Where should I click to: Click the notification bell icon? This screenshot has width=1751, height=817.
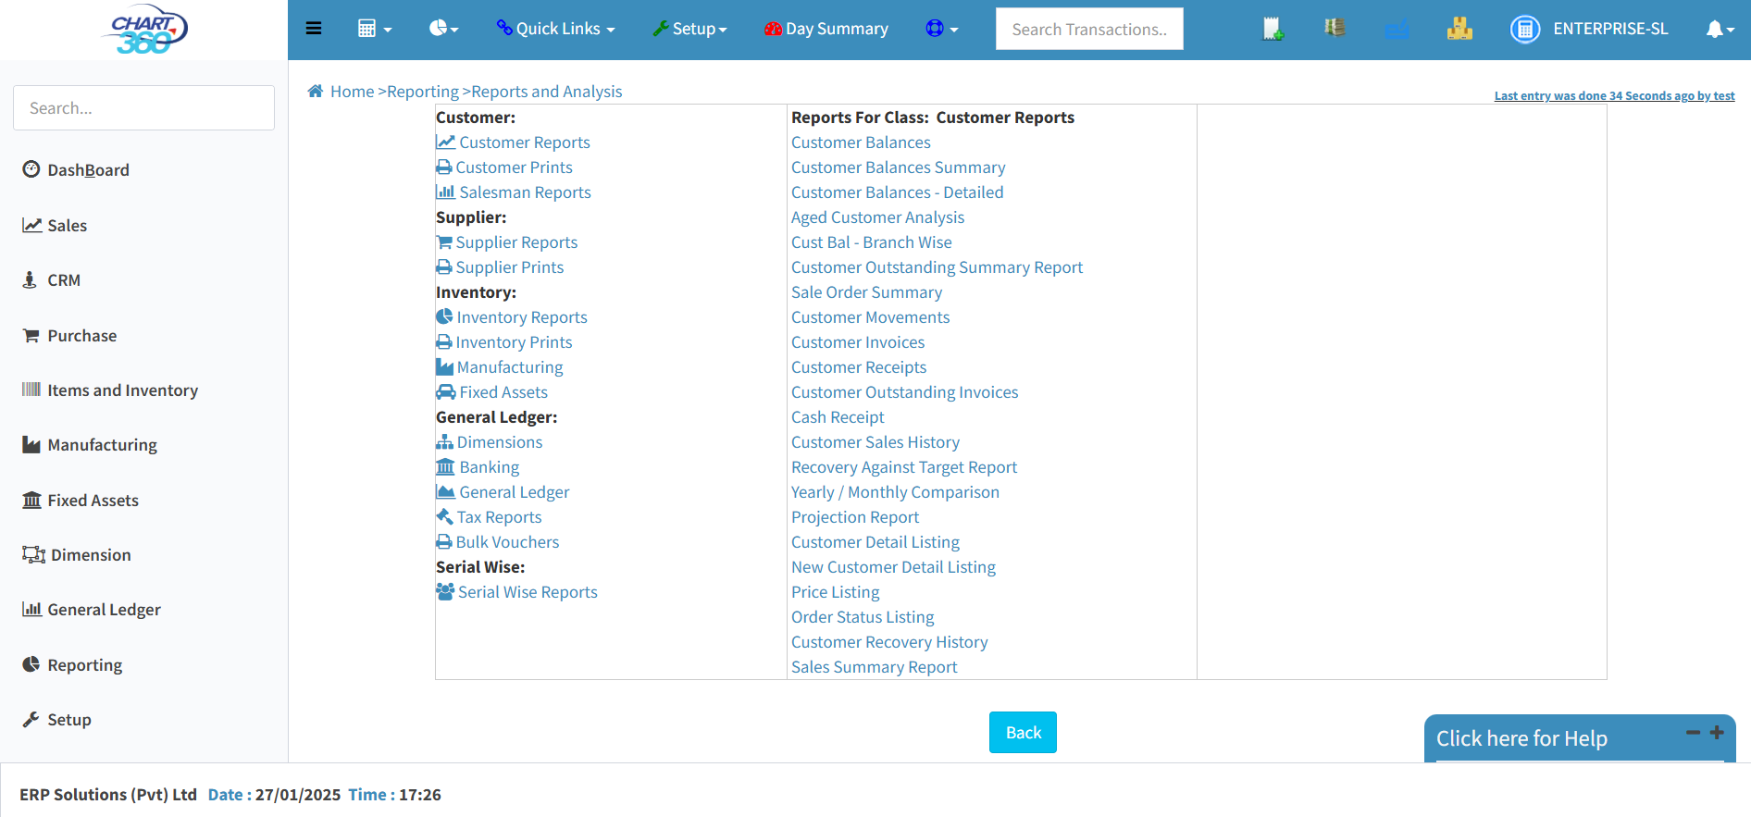(x=1719, y=29)
